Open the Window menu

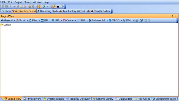click(37, 2)
